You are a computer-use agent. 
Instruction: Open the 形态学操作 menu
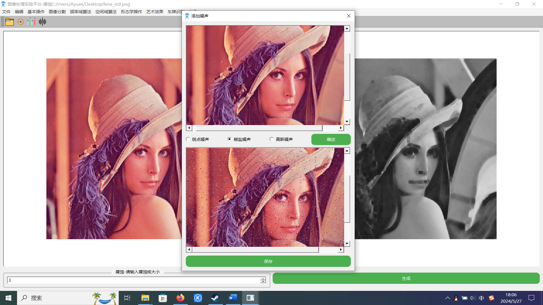pos(131,12)
